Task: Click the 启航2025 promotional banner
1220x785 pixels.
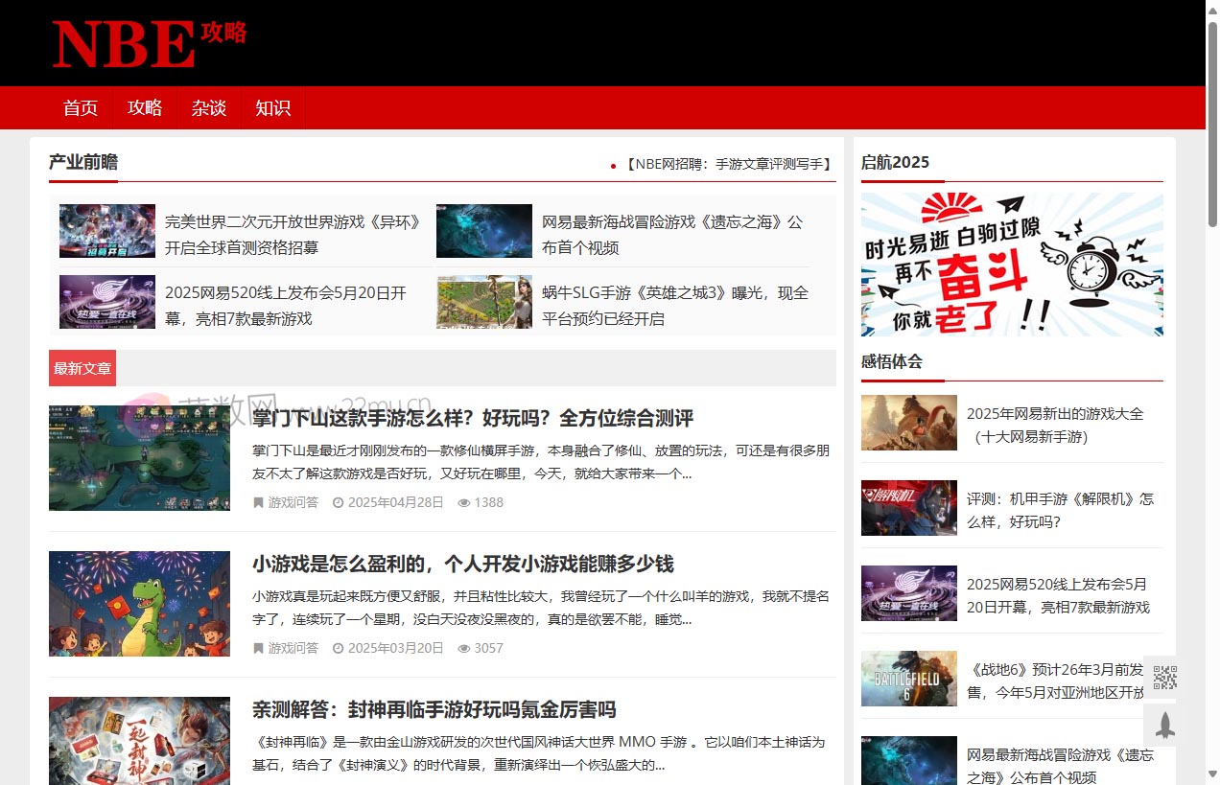Action: click(1012, 265)
